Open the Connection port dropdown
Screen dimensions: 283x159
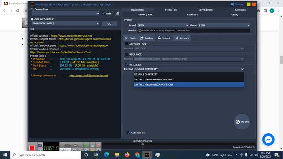point(65,14)
